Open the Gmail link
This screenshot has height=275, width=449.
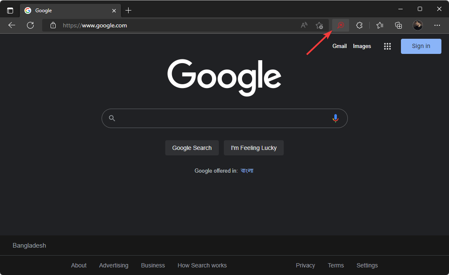point(339,46)
